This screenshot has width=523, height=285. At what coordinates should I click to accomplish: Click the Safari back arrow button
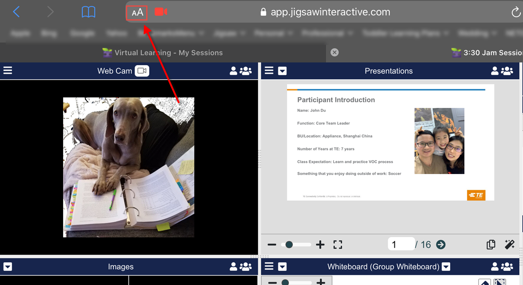[17, 12]
